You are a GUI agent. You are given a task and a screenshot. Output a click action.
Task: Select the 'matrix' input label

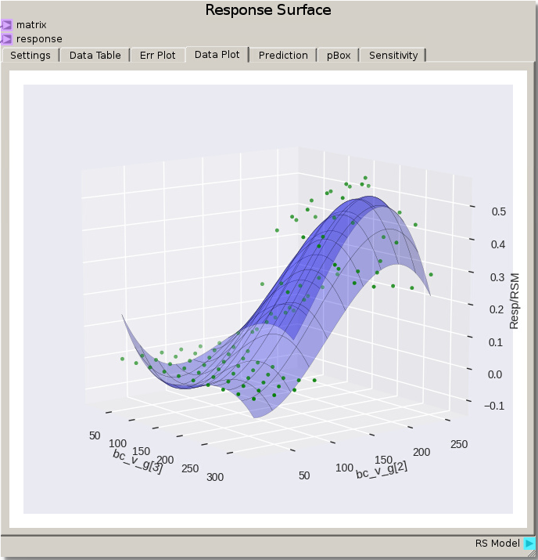click(31, 25)
